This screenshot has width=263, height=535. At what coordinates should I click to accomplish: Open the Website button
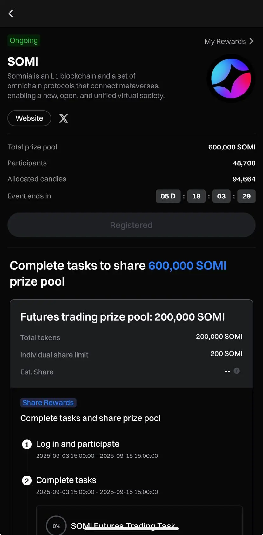coord(29,118)
